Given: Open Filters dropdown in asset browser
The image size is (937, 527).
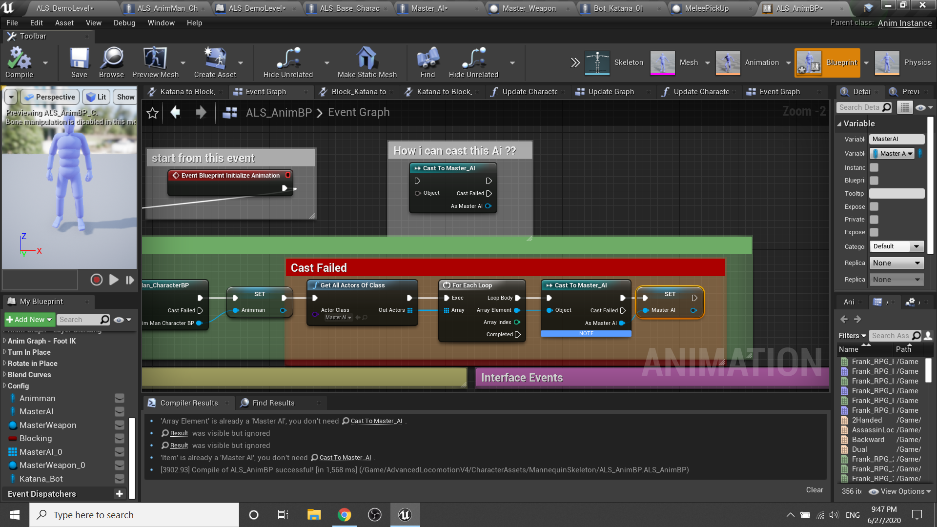Looking at the screenshot, I should 852,336.
